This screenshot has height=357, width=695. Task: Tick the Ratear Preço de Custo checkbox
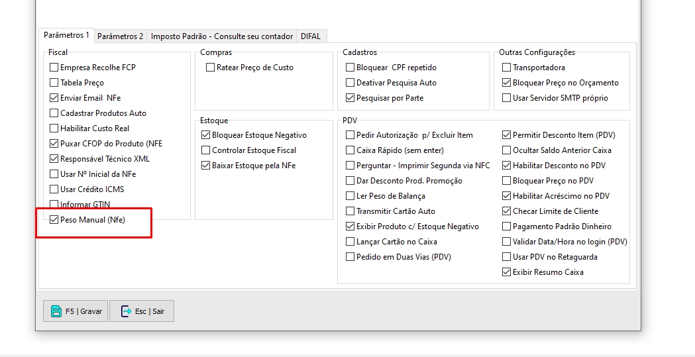[211, 68]
